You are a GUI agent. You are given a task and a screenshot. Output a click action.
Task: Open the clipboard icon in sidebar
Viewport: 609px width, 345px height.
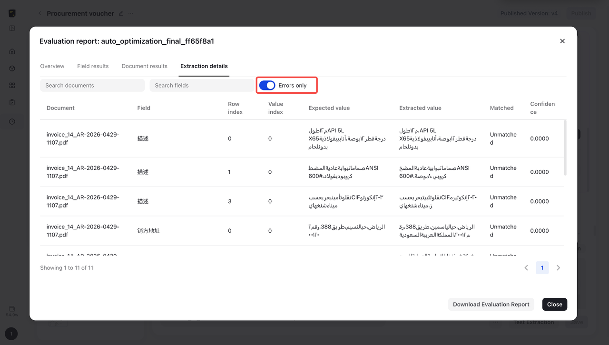coord(12,102)
